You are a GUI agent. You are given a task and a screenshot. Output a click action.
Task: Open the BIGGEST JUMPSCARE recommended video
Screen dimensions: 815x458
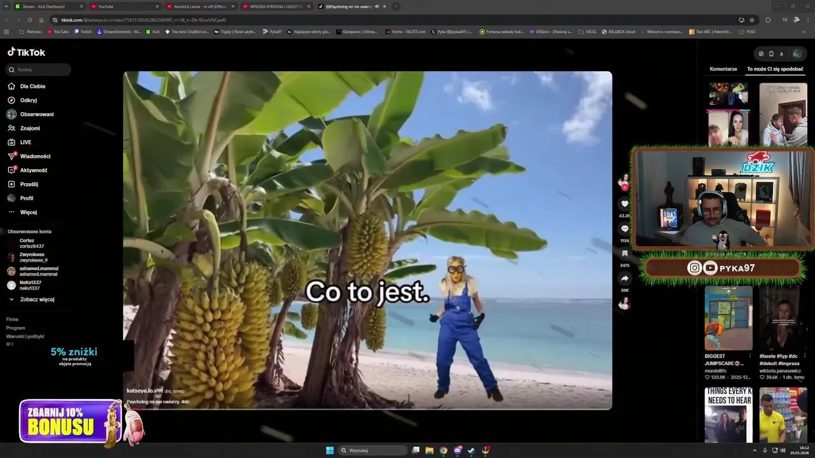point(728,318)
